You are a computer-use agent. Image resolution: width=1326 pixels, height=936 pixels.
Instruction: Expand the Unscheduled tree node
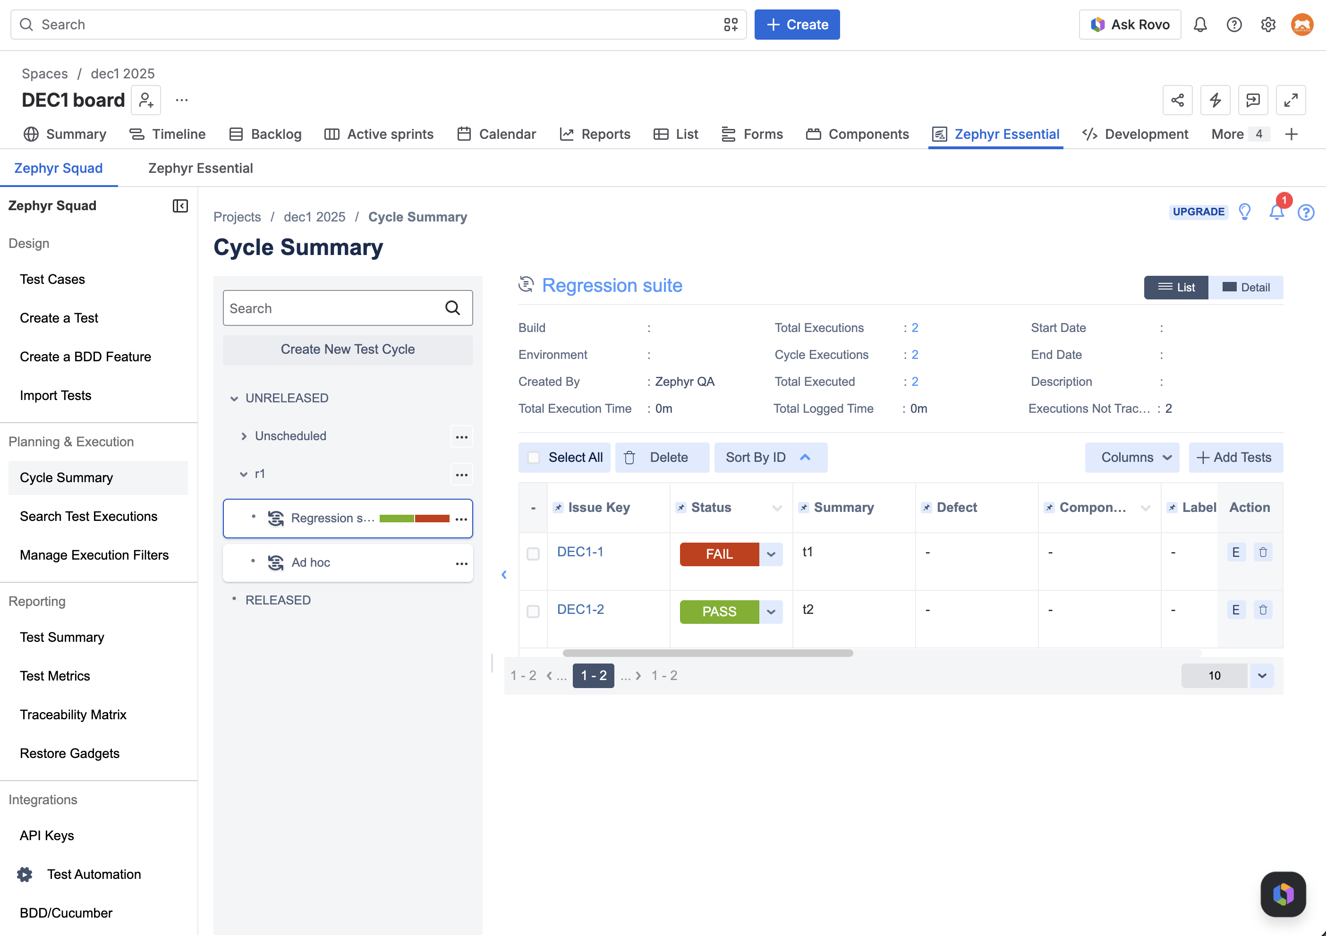(244, 436)
